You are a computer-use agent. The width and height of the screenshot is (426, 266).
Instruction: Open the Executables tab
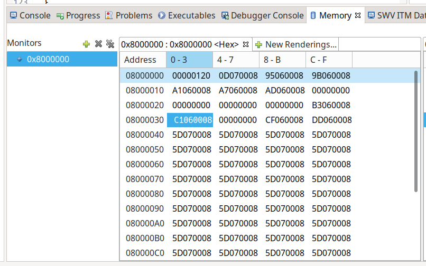[x=187, y=15]
